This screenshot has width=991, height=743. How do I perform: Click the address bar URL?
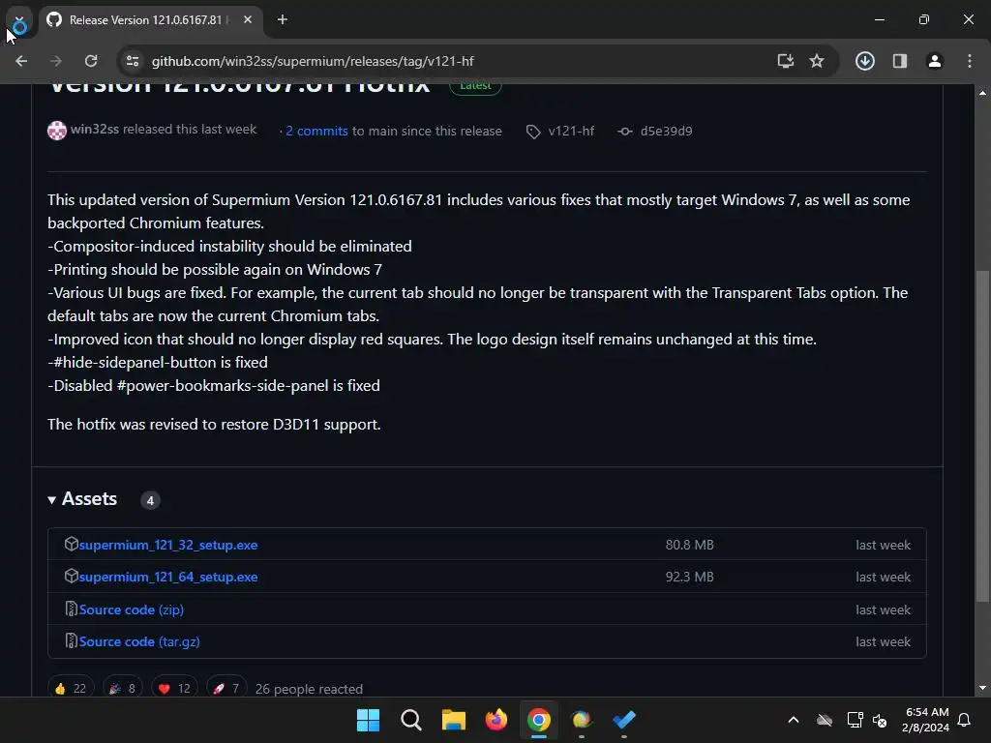pos(313,61)
